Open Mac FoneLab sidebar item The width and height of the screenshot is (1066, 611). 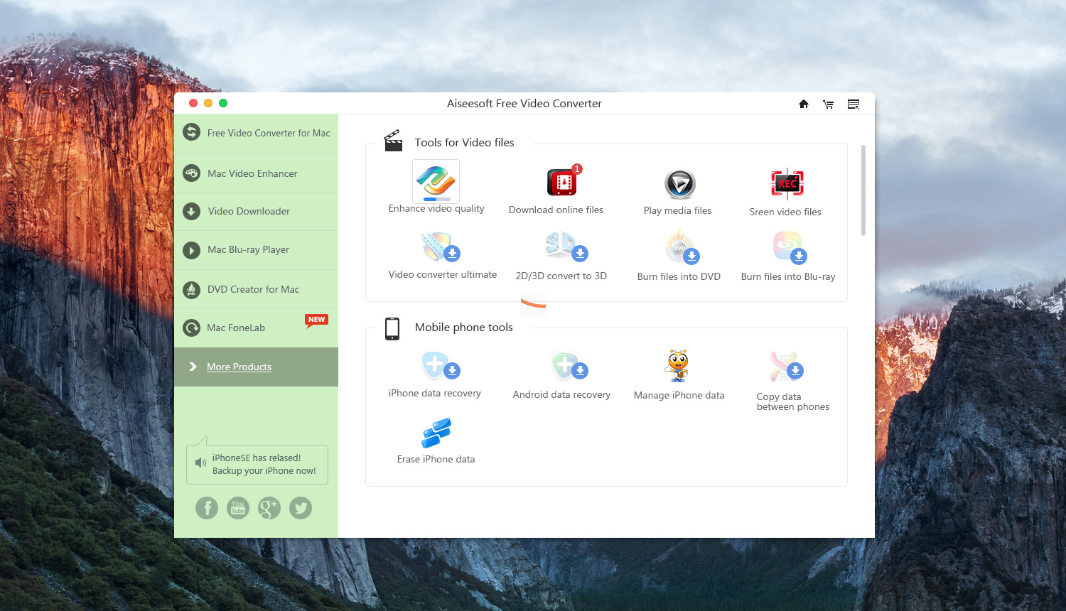click(x=256, y=328)
